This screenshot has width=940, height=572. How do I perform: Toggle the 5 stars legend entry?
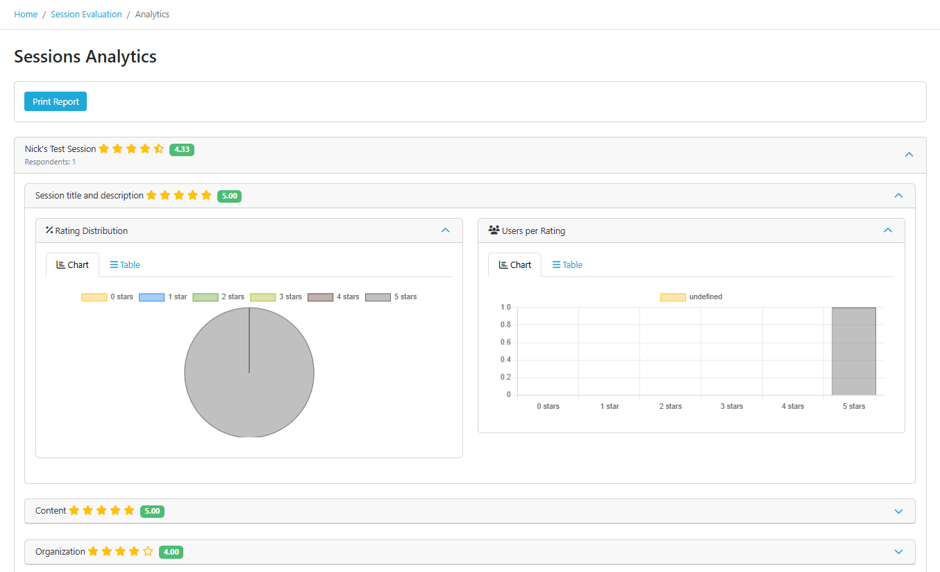[391, 297]
